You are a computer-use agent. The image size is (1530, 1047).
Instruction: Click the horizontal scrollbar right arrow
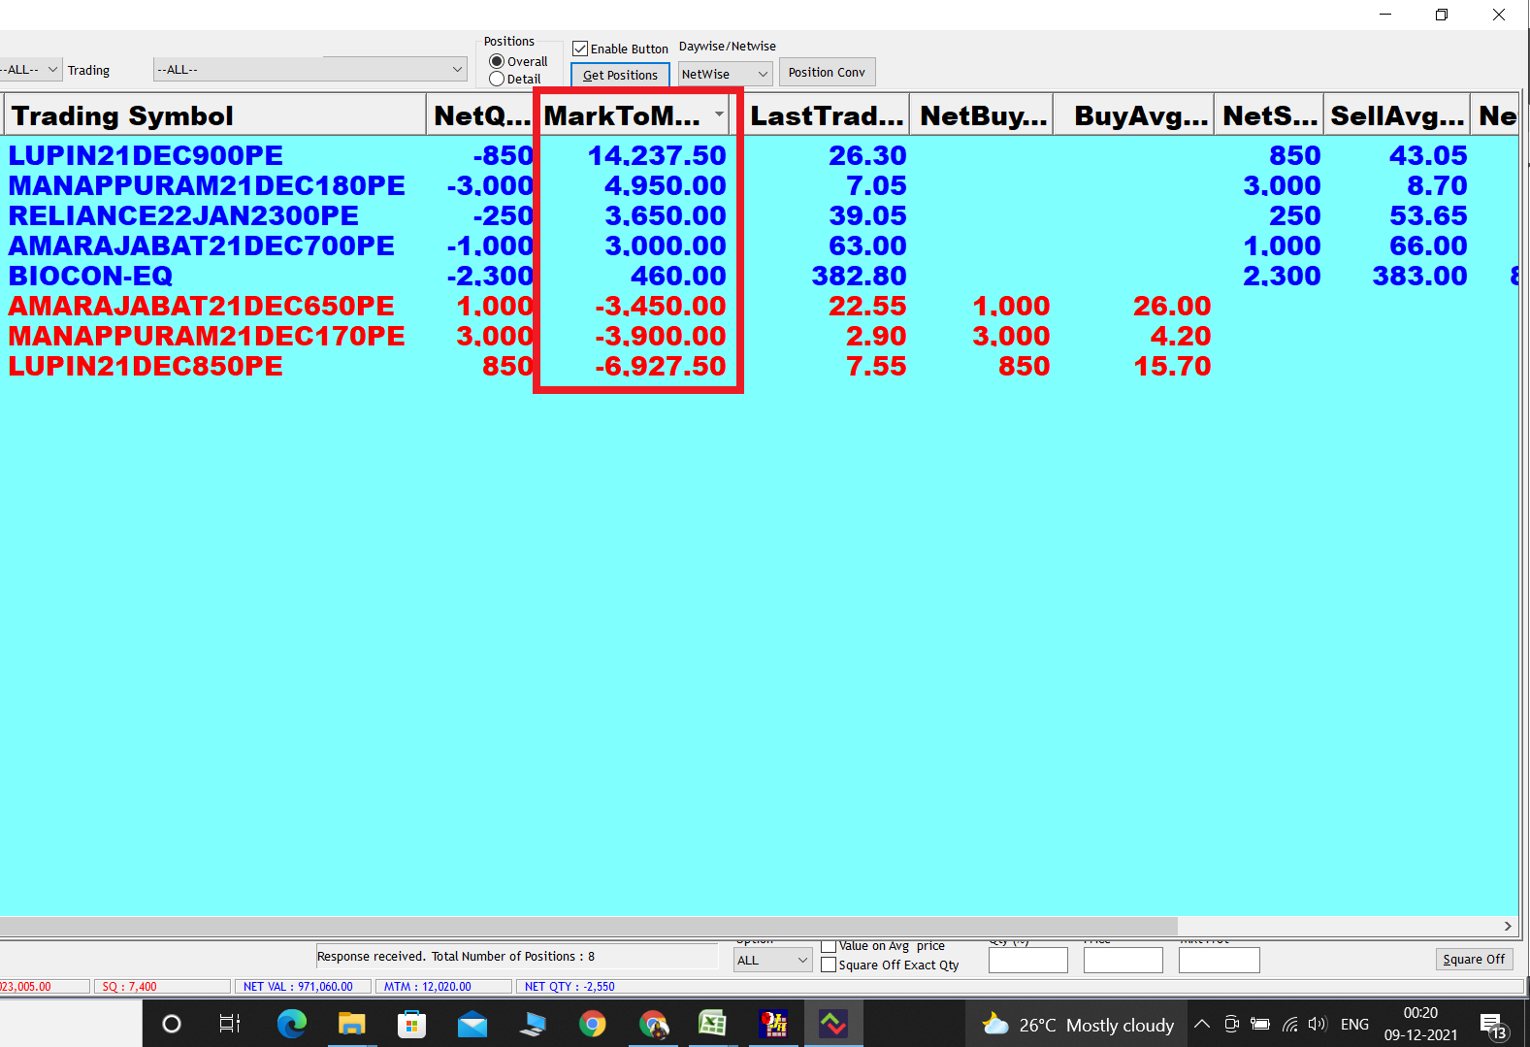pyautogui.click(x=1508, y=926)
